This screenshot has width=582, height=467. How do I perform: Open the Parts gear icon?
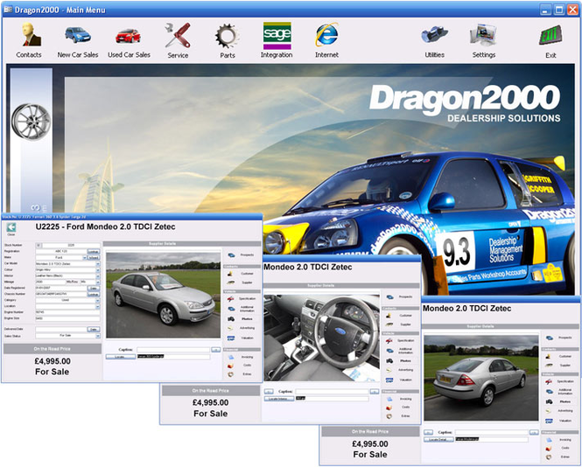[x=228, y=39]
